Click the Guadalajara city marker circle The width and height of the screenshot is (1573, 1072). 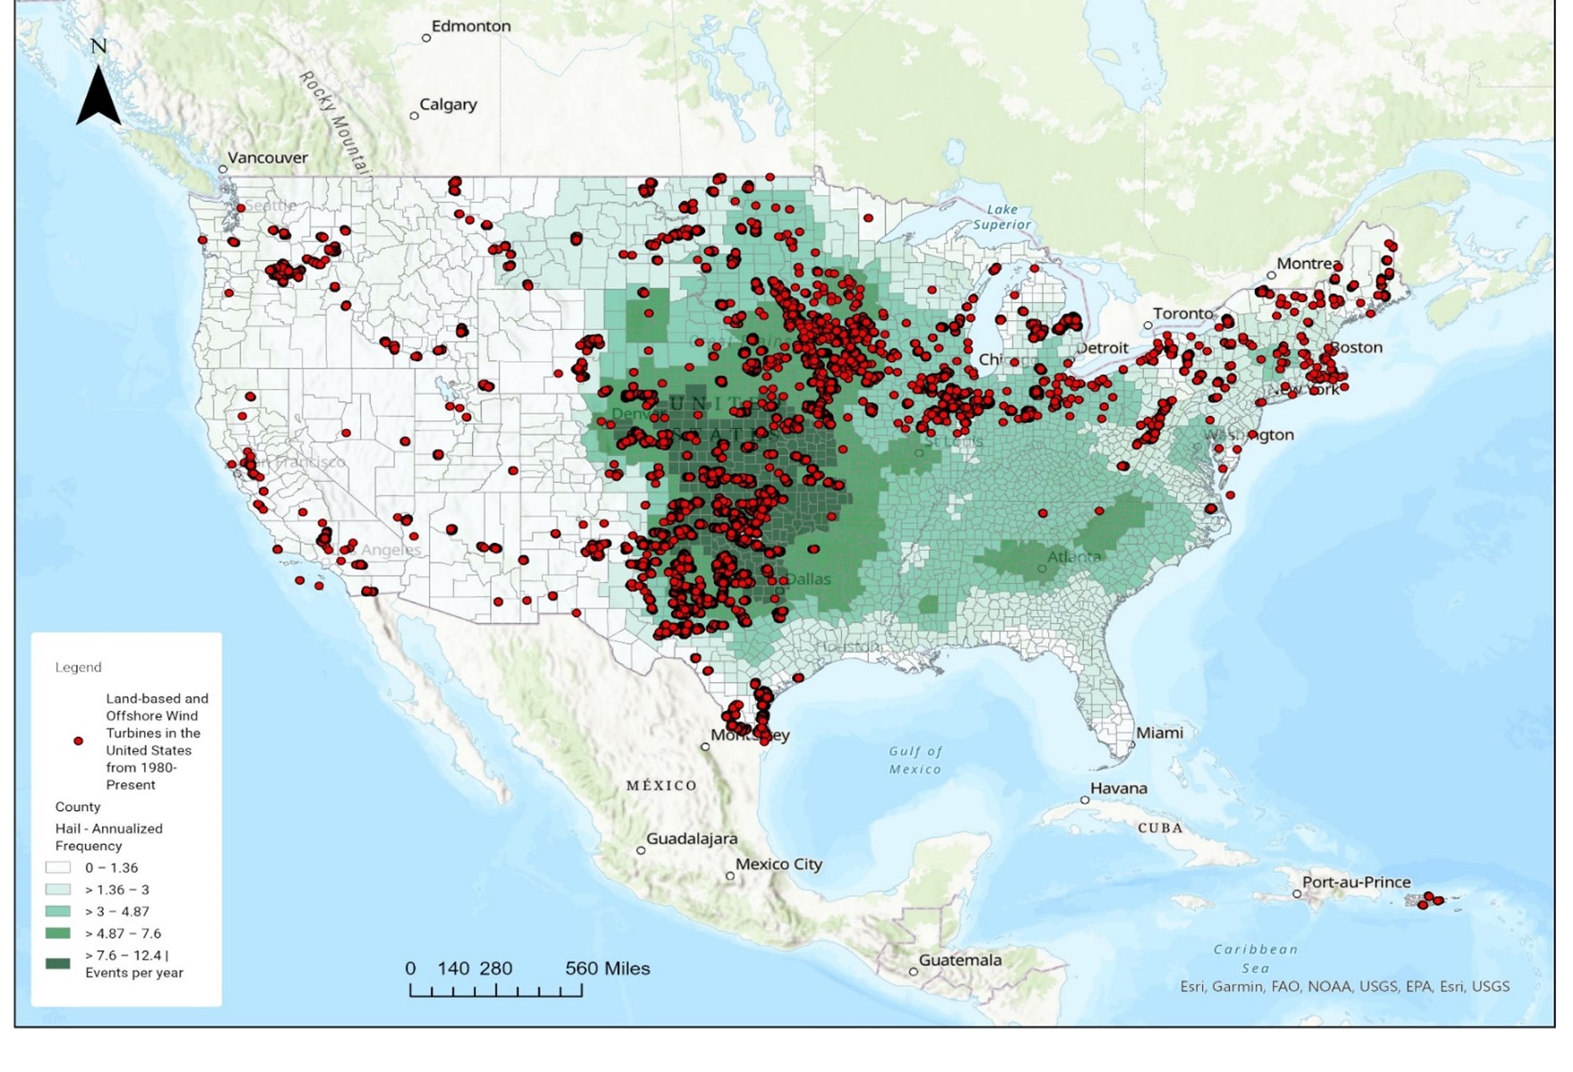[641, 850]
